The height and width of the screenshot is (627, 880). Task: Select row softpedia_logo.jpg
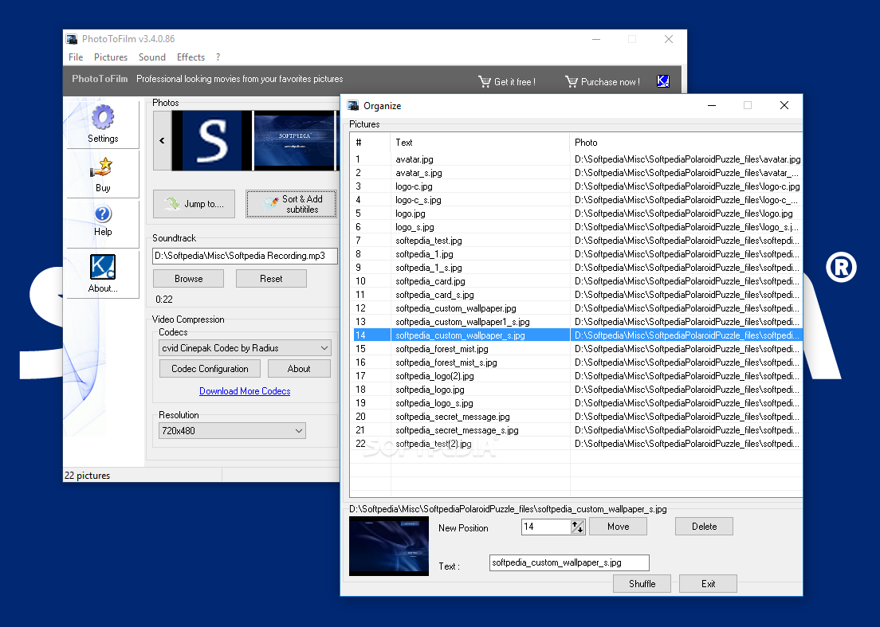tap(576, 390)
